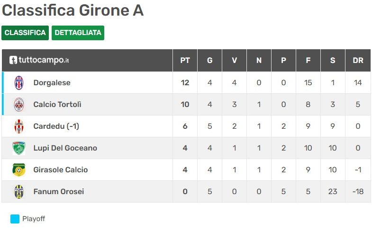This screenshot has height=232, width=372.
Task: Switch to the DETTAGLIATA tab
Action: (x=78, y=33)
